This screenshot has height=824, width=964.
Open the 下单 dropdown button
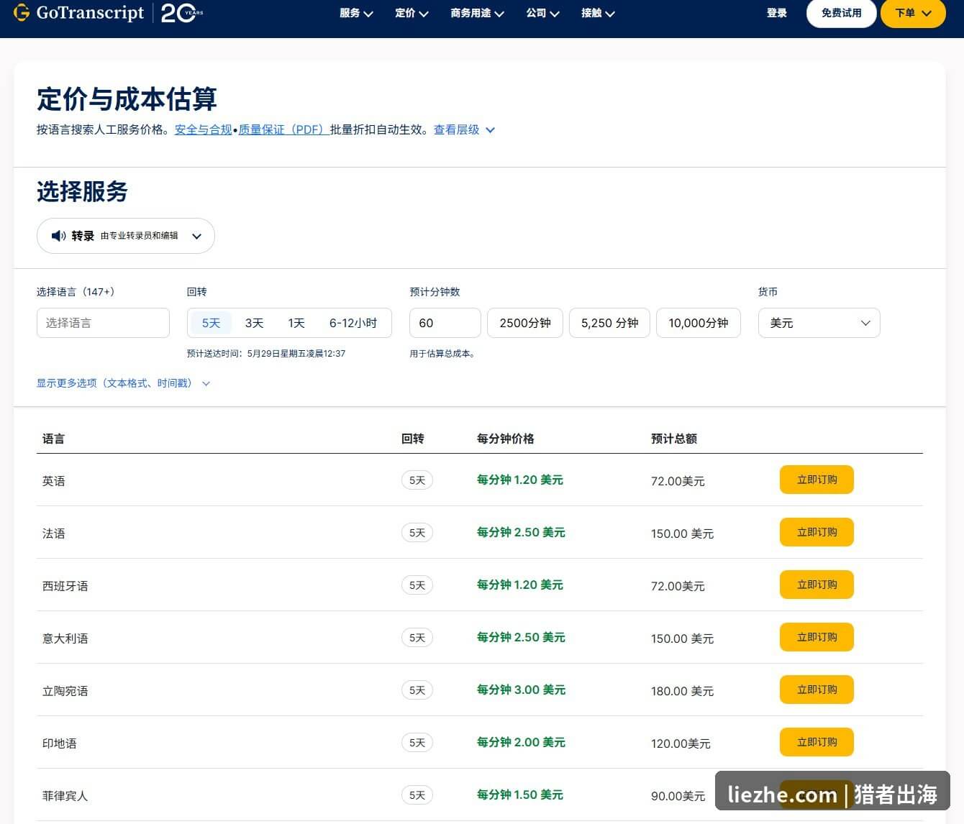tap(913, 13)
